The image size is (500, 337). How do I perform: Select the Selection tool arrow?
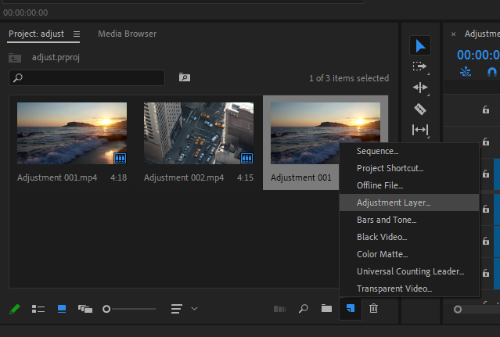(420, 46)
